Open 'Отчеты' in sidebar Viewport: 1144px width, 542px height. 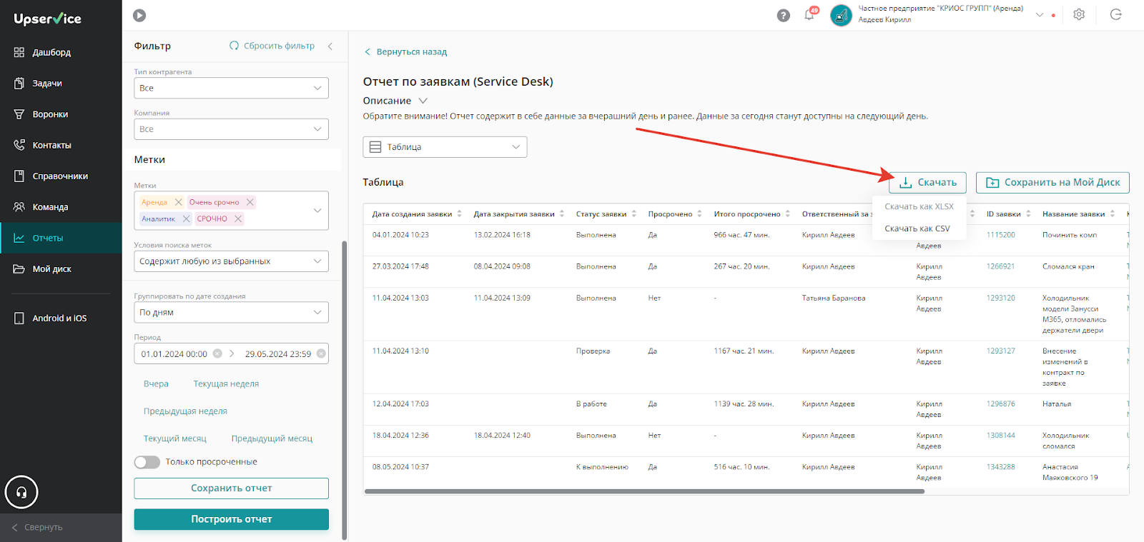coord(61,238)
